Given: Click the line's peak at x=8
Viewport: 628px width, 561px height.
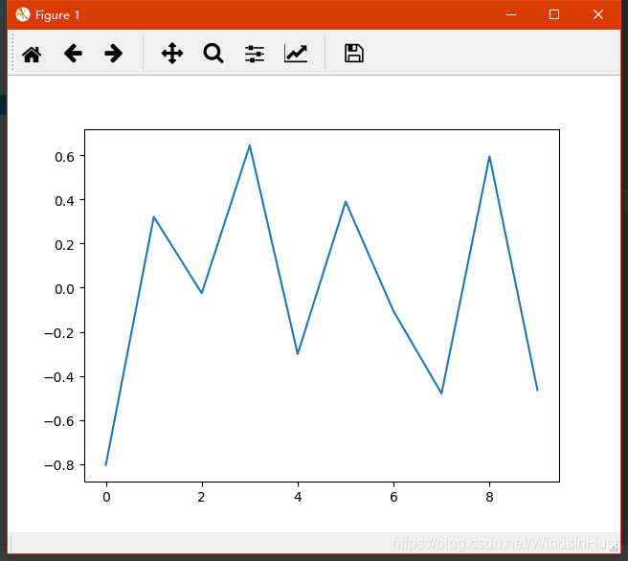Looking at the screenshot, I should pos(489,157).
